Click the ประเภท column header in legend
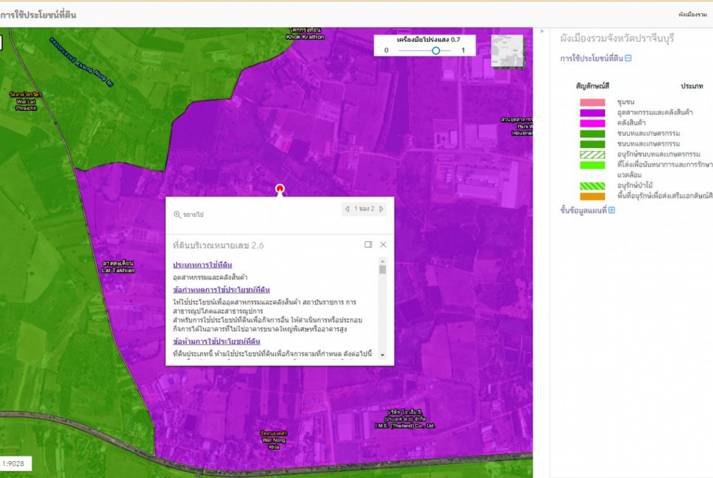Viewport: 713px width, 478px height. point(692,86)
